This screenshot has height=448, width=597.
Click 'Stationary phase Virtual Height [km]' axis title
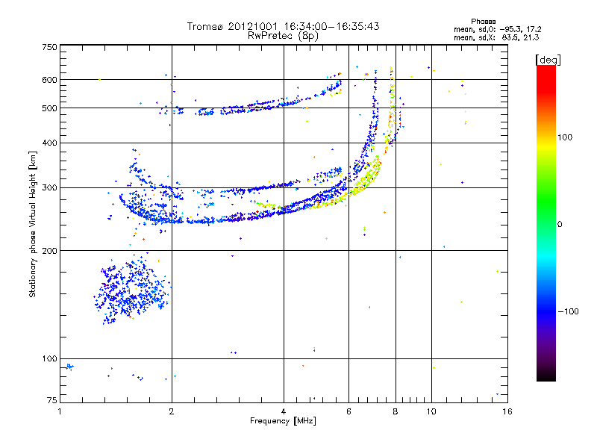pos(33,224)
